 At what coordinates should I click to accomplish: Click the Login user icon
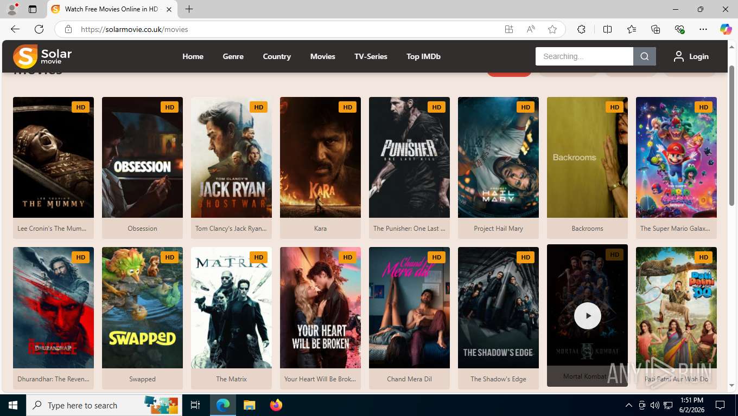click(678, 56)
